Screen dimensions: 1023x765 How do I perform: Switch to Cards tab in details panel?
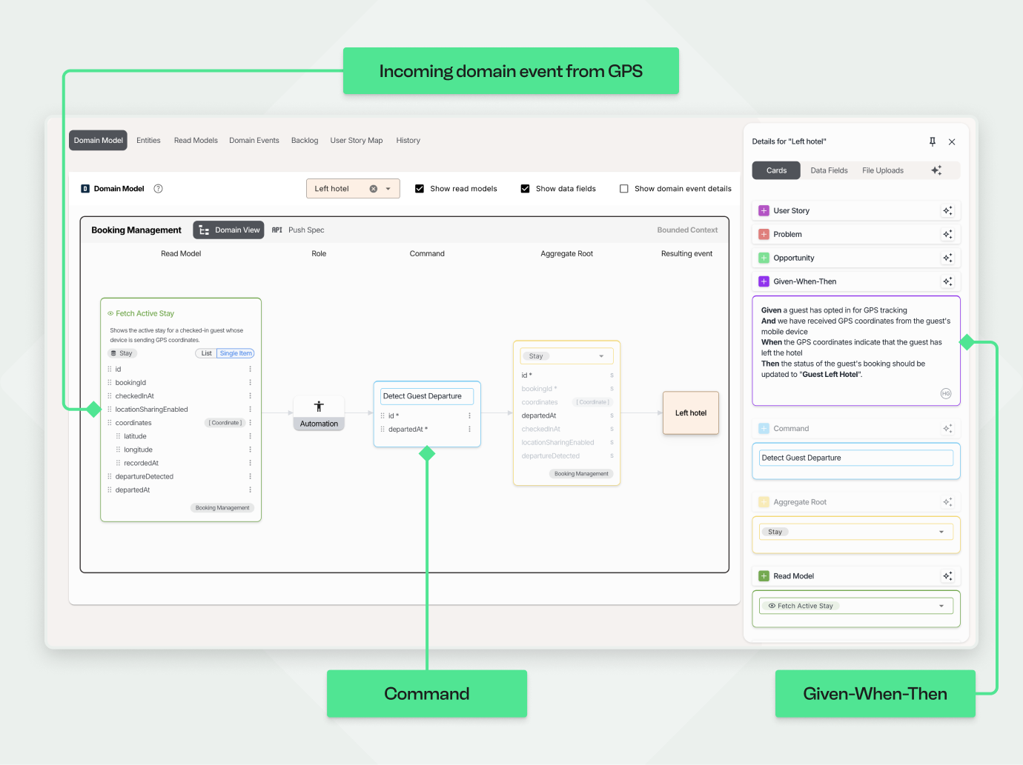pos(776,170)
